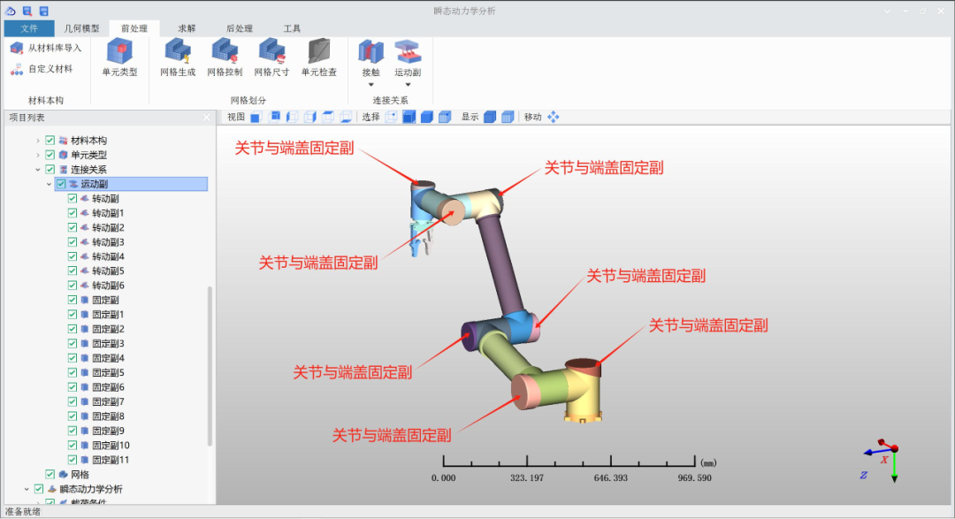
Task: Collapse the 连接关系 tree node
Action: (x=38, y=170)
